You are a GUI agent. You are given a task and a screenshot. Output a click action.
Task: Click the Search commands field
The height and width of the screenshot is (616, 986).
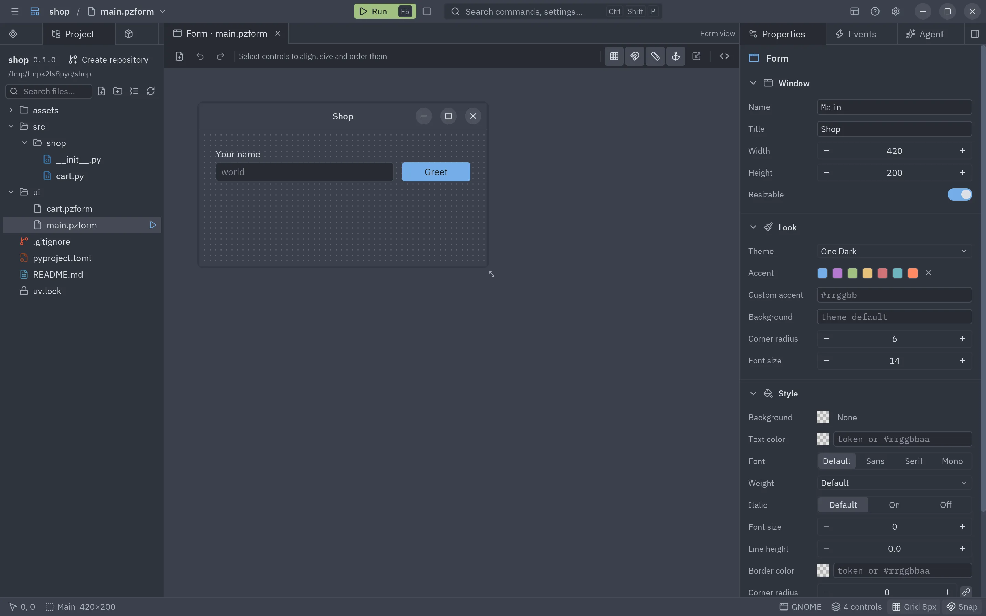click(x=553, y=11)
